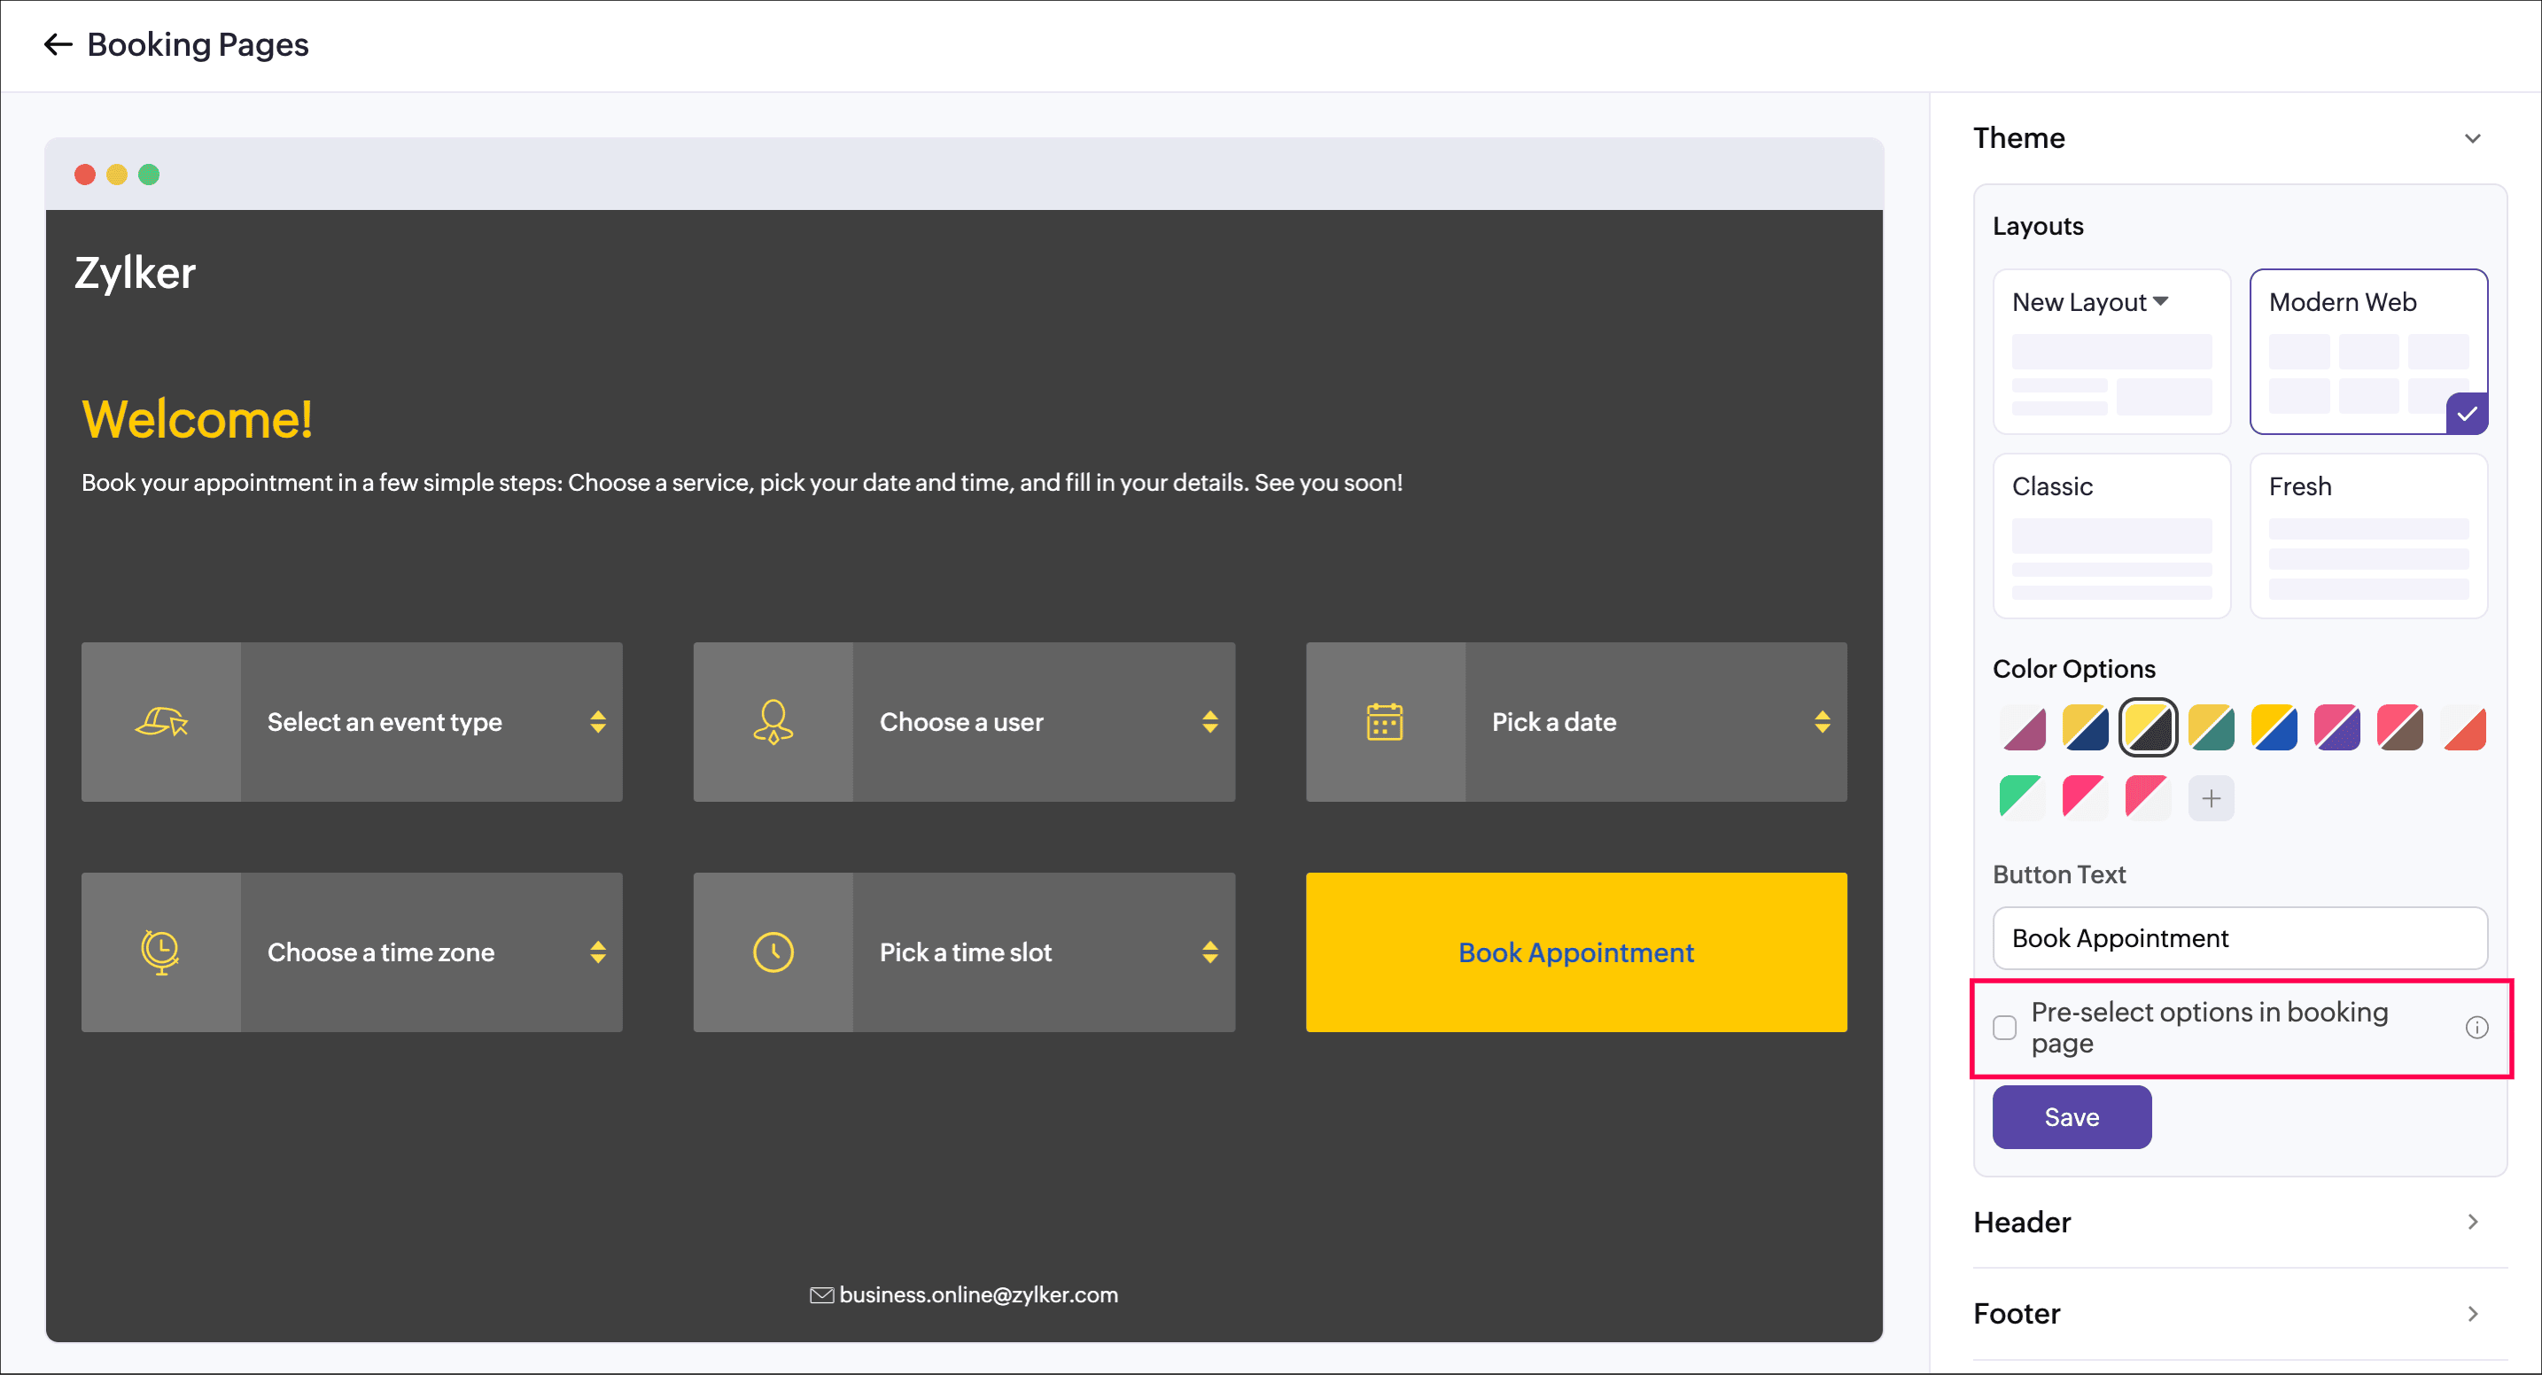Click the event type hat icon

[x=161, y=722]
